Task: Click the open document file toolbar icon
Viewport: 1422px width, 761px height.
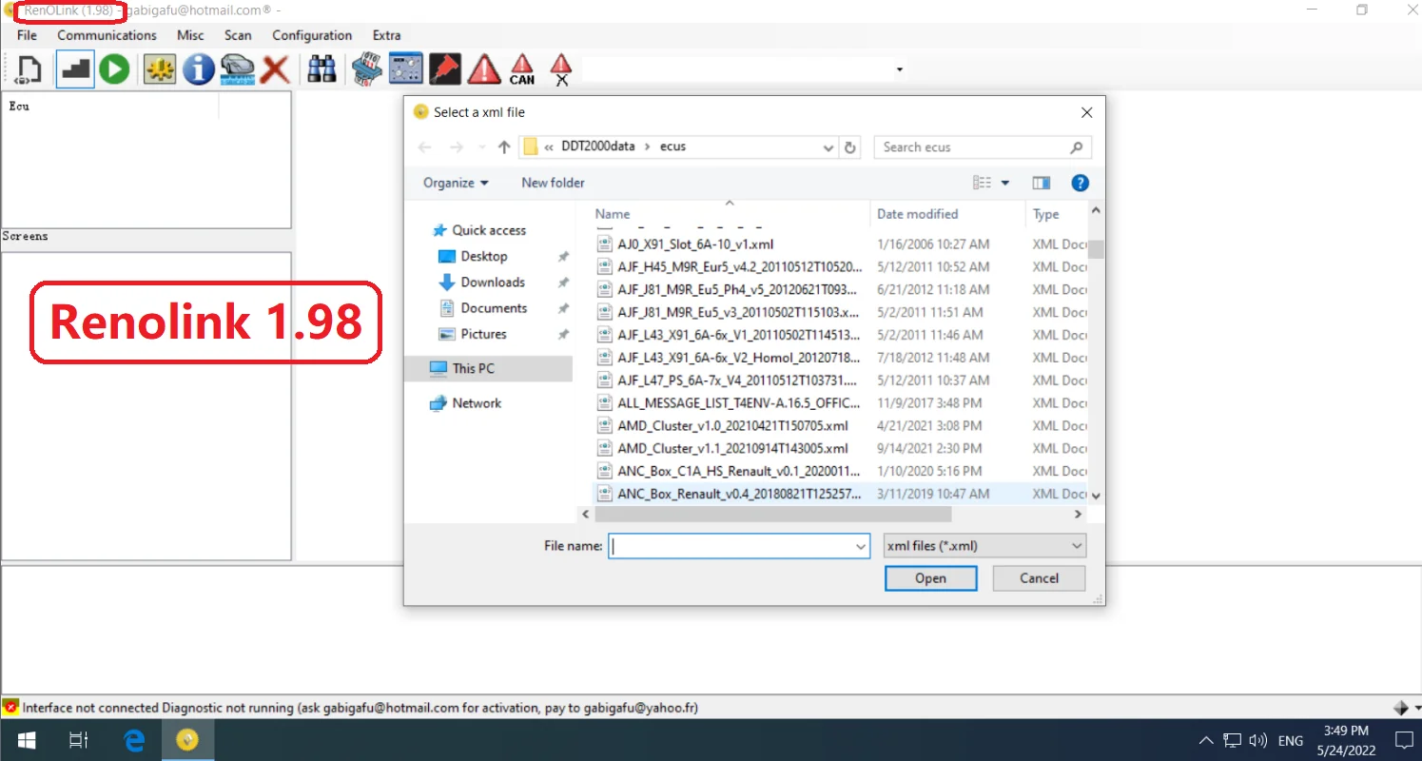Action: pyautogui.click(x=29, y=69)
